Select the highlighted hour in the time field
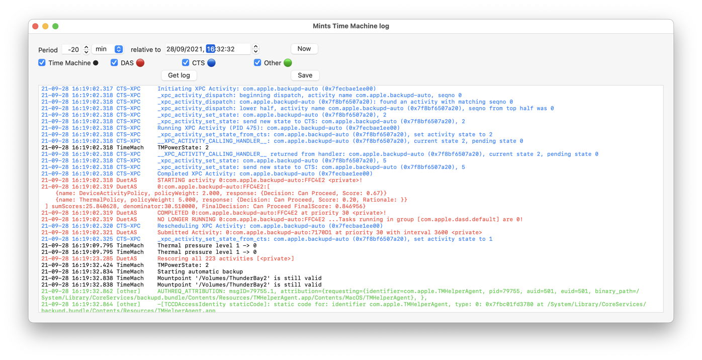The height and width of the screenshot is (360, 702). [211, 49]
